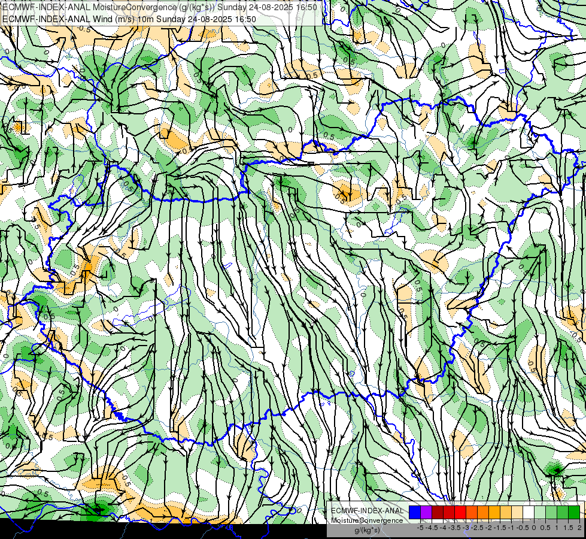Click the Wind (m/s) 10m title line
Image resolution: width=586 pixels, height=539 pixels.
129,19
